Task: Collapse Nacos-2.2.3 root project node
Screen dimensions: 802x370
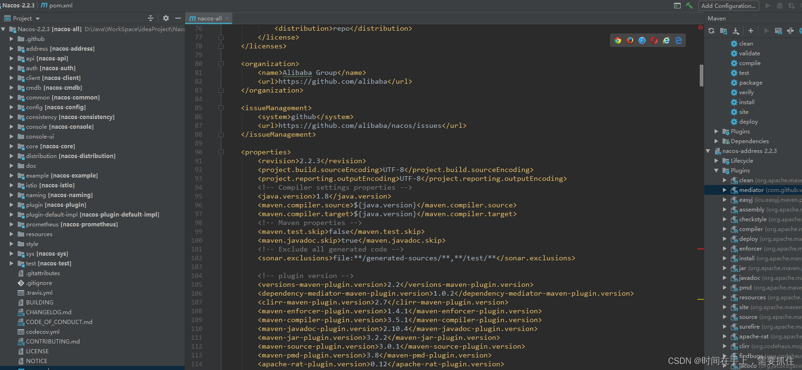Action: [x=4, y=29]
